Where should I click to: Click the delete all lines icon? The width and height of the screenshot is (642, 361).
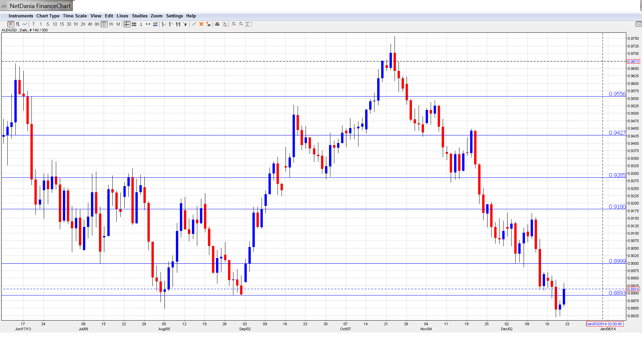[208, 24]
